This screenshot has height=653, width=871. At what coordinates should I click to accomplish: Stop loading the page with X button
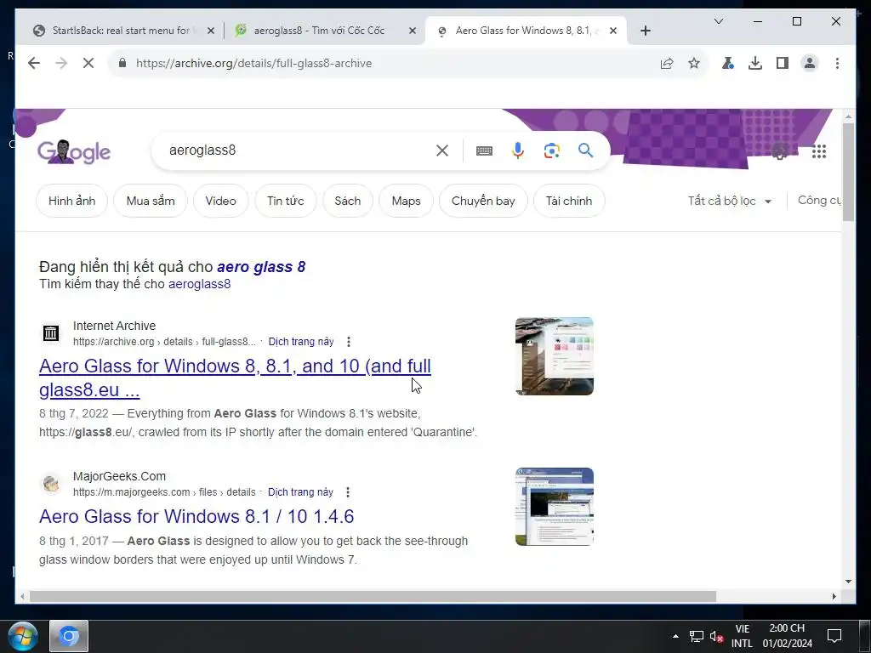(x=88, y=63)
